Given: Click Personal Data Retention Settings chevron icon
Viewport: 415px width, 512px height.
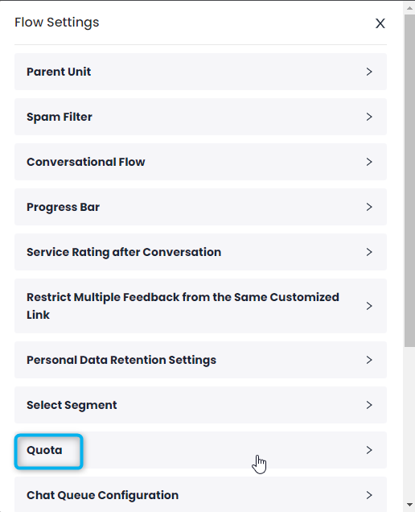Looking at the screenshot, I should click(369, 360).
